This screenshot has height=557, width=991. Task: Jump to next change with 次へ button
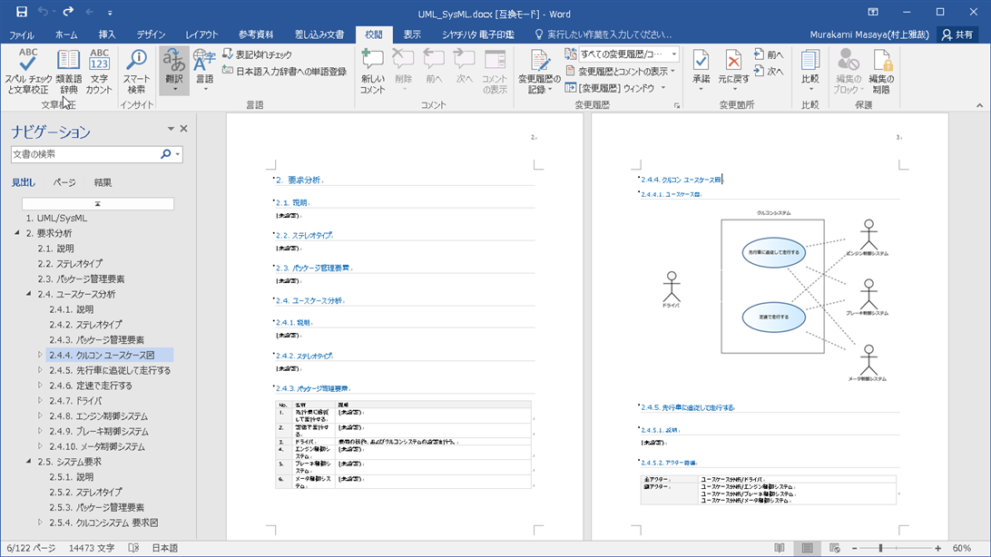tap(768, 71)
